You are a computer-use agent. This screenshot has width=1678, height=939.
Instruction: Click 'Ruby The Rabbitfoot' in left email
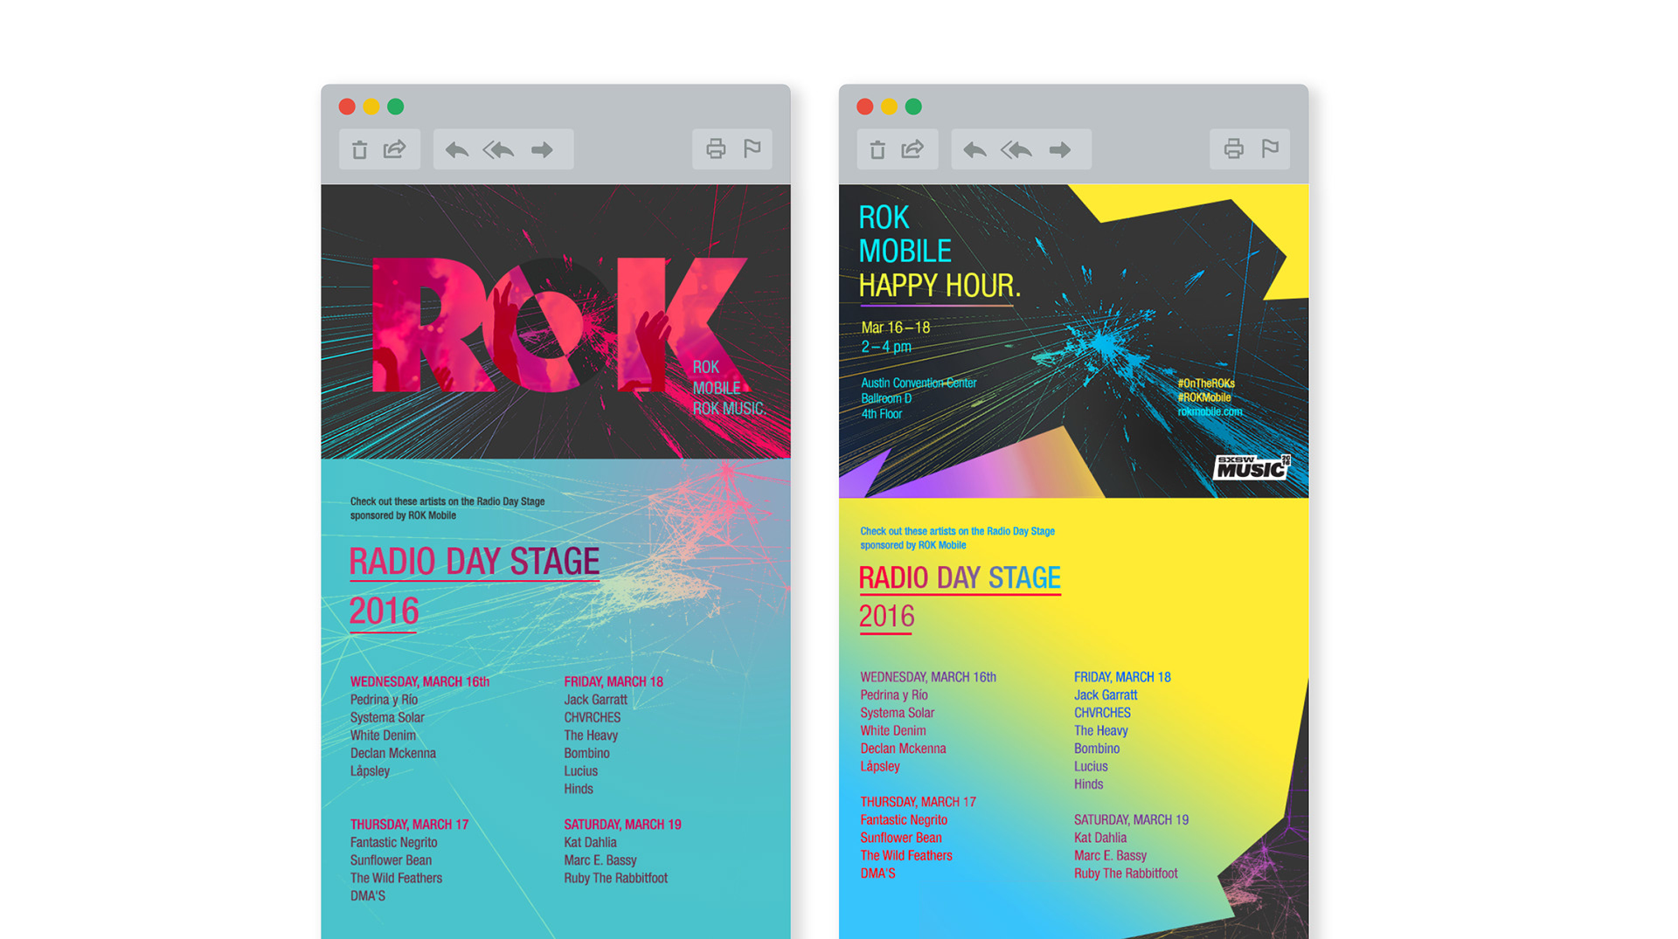tap(615, 879)
